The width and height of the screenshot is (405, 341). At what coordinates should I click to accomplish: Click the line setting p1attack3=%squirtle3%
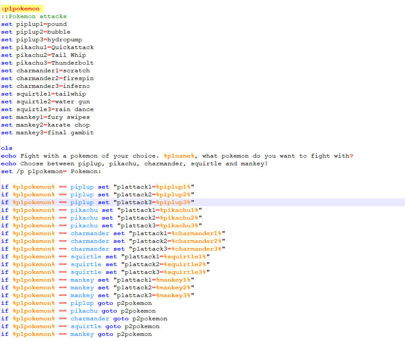[x=105, y=272]
